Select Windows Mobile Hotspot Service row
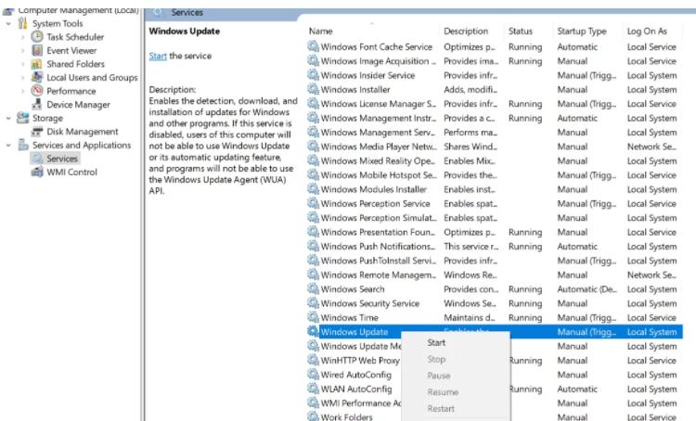Screen dimensions: 696x421 click(494, 175)
